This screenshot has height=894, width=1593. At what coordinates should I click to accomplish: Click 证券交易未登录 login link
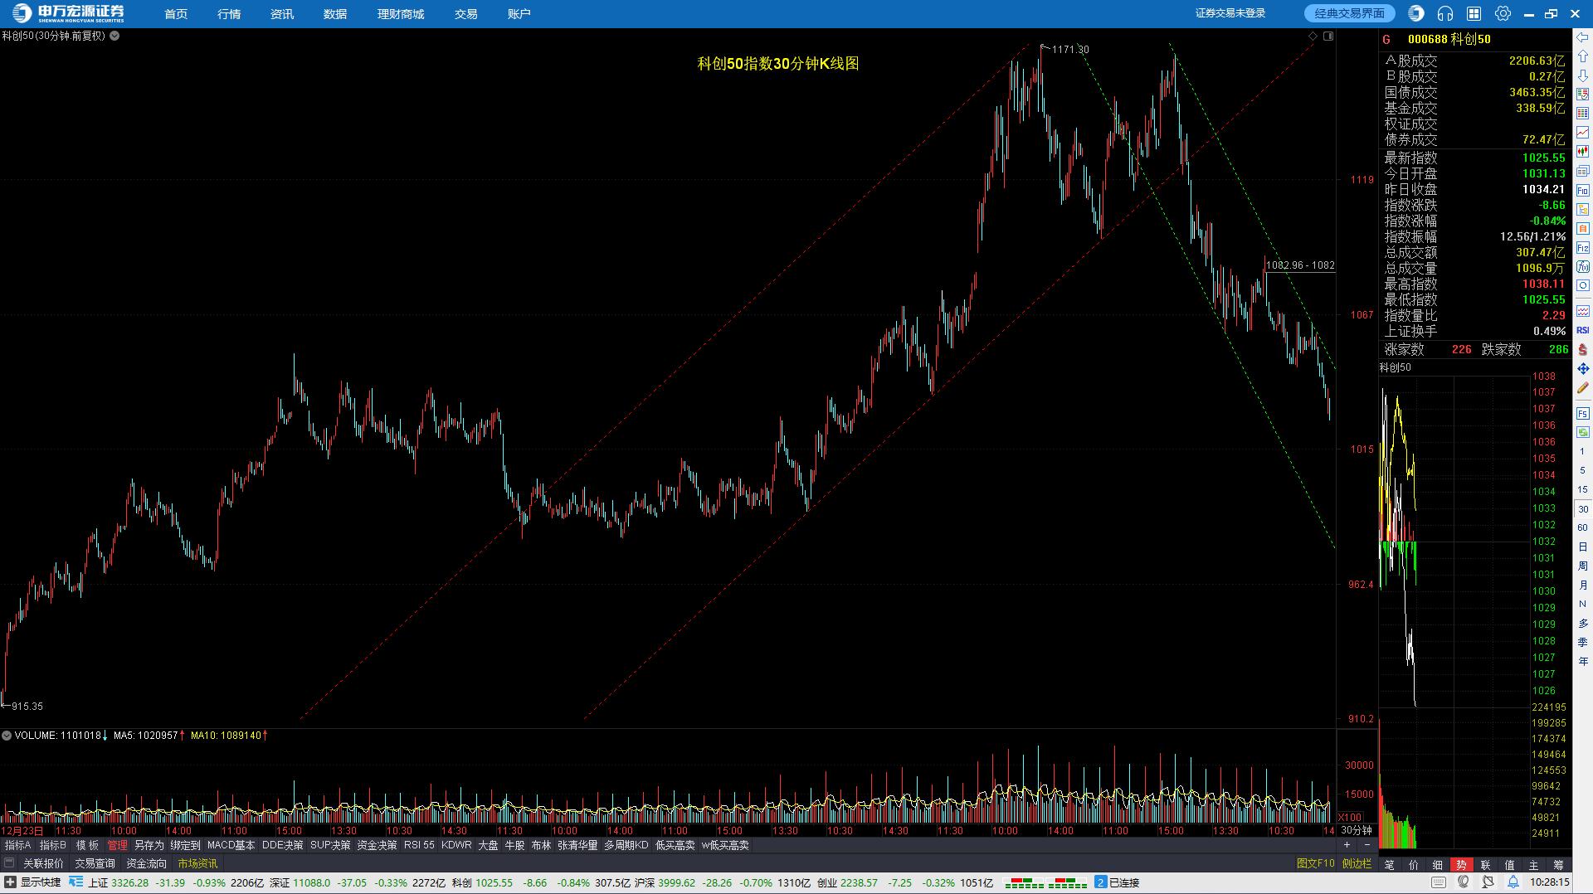pyautogui.click(x=1230, y=13)
